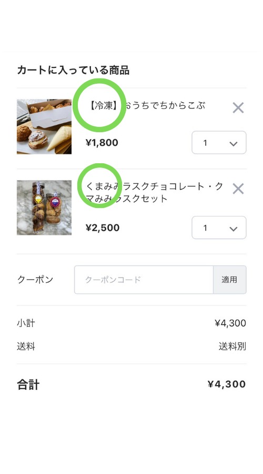The height and width of the screenshot is (474, 263).
Task: Select the subtotal amount beside 小計
Action: 230,323
